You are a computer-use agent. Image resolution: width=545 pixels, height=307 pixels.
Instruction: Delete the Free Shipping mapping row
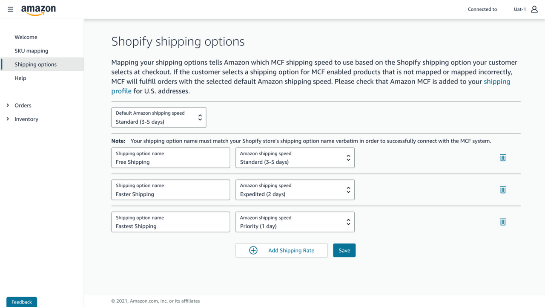(x=503, y=158)
